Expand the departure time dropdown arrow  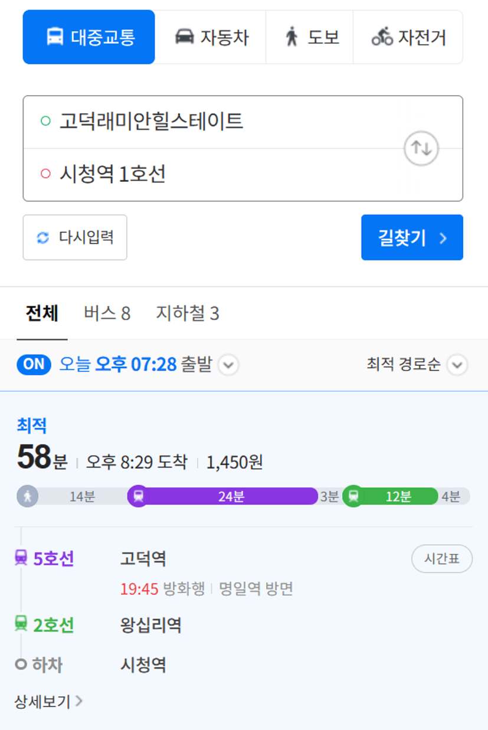229,365
